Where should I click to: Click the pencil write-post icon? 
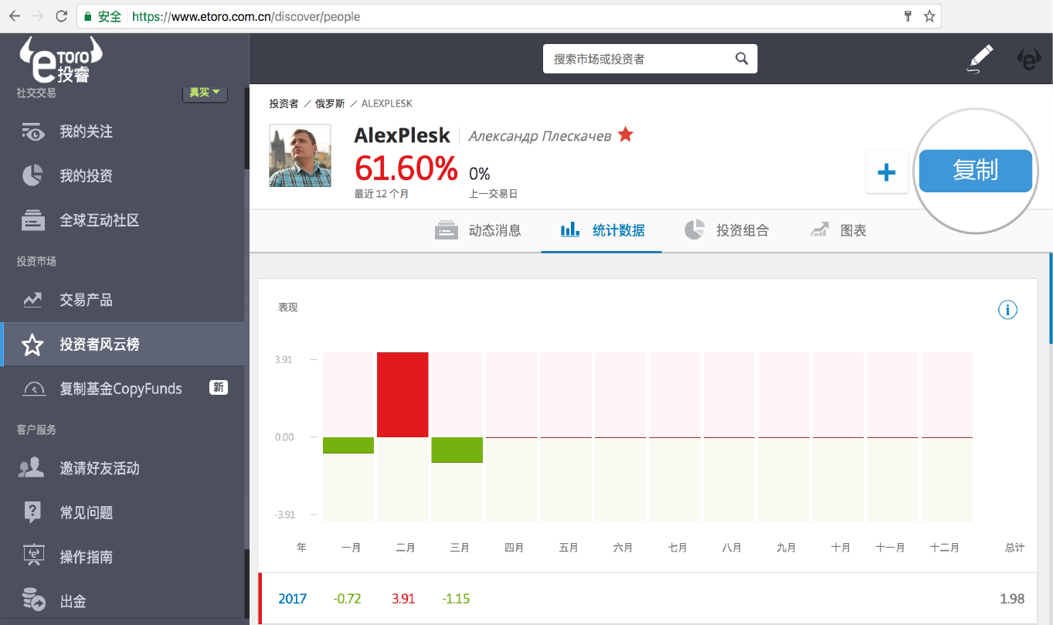pos(980,59)
